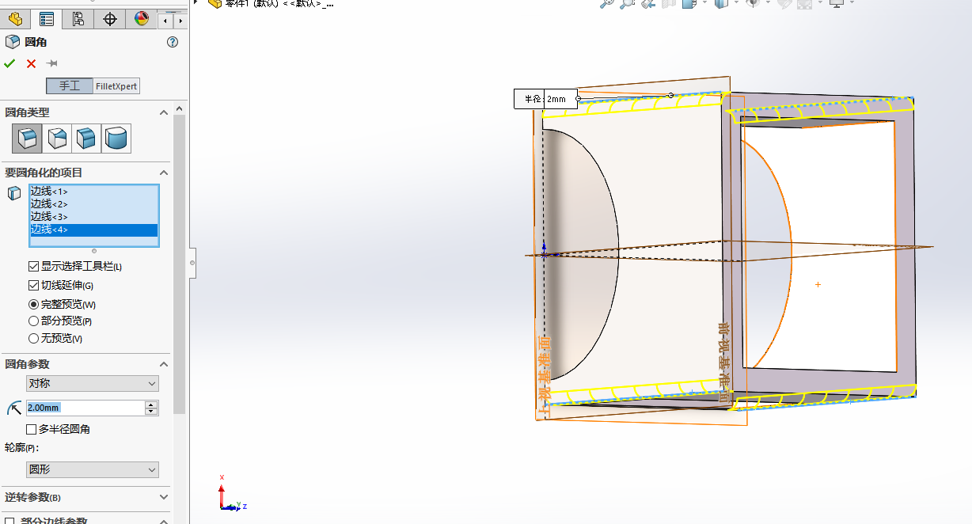
Task: Switch to the FeatureManager design tree tab
Action: click(x=15, y=19)
